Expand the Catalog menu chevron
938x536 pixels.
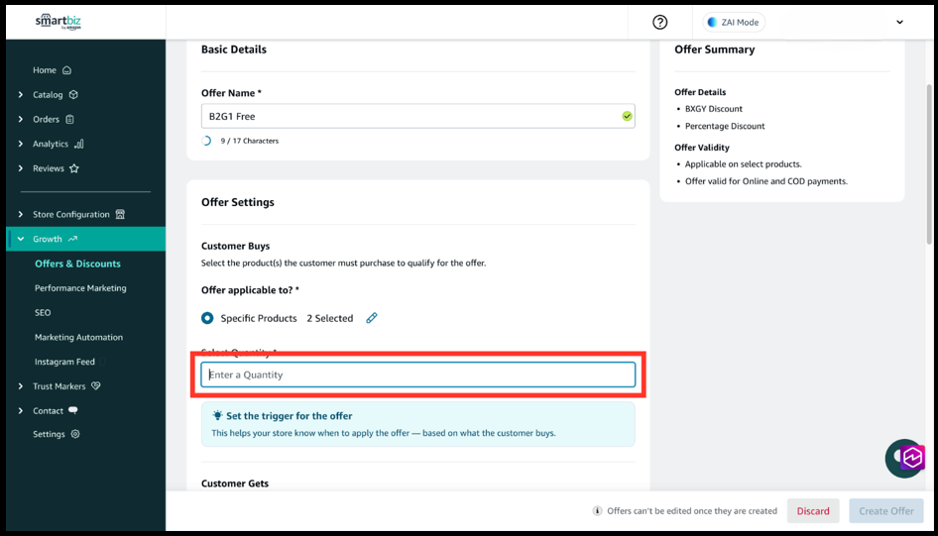click(x=21, y=95)
